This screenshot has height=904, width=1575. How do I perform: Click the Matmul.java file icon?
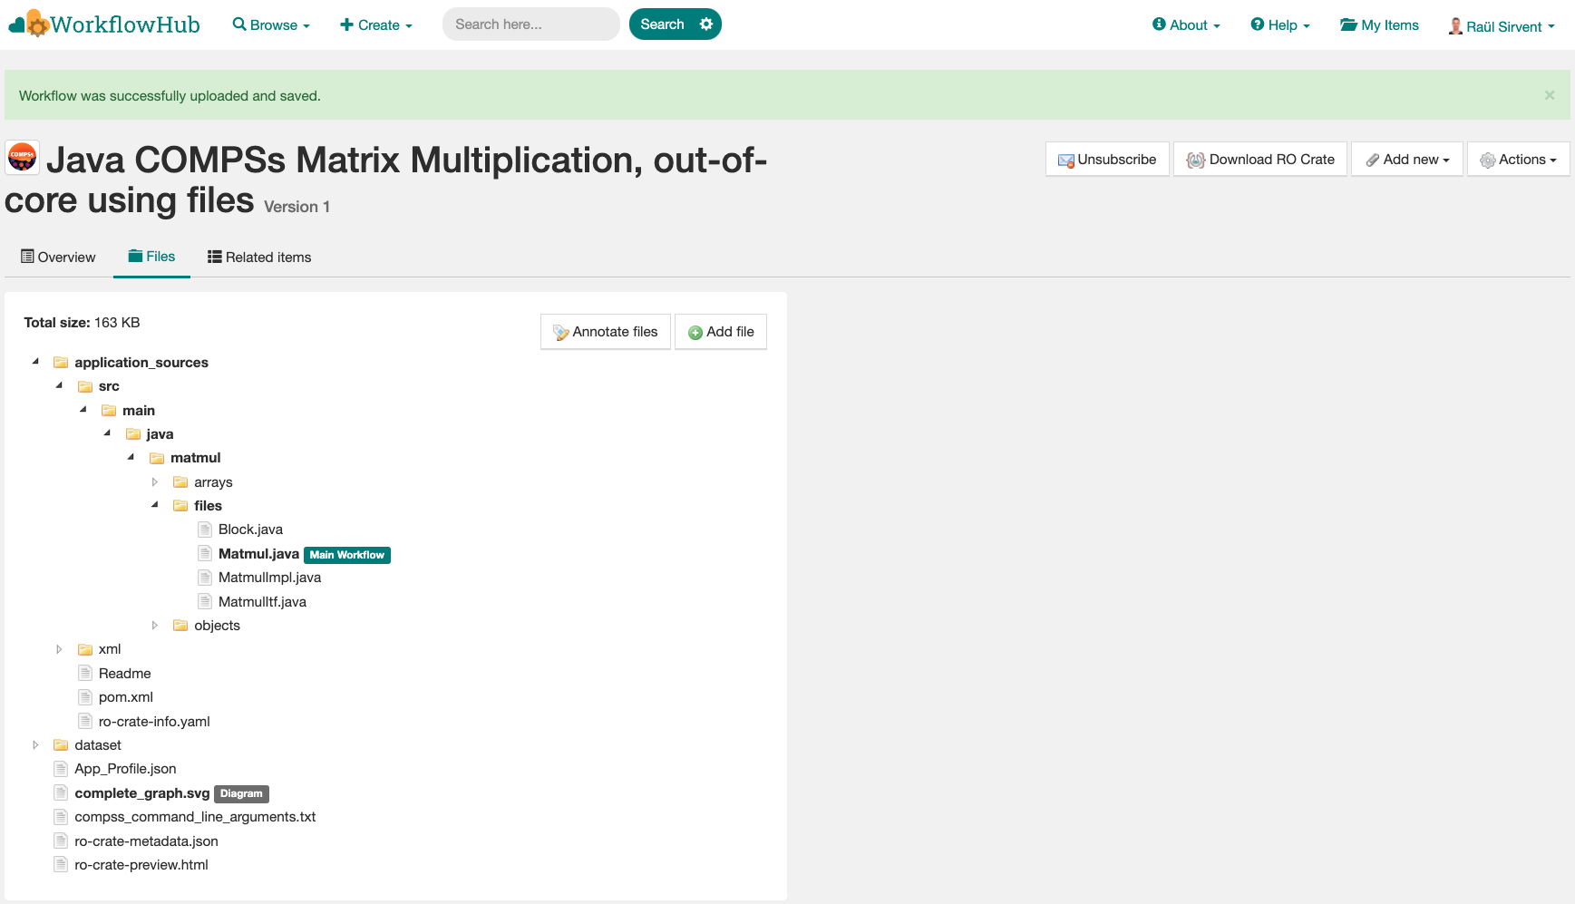pos(205,554)
